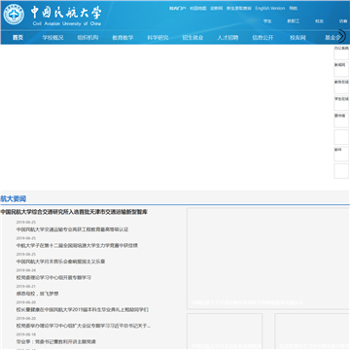Open the 人才招聘 menu item
Viewport: 350px width, 350px height.
[x=227, y=38]
